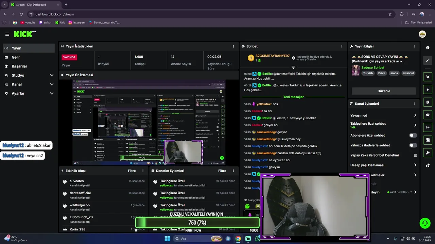
Task: Open options menu of Kanal Eylemleri panel
Action: (414, 104)
